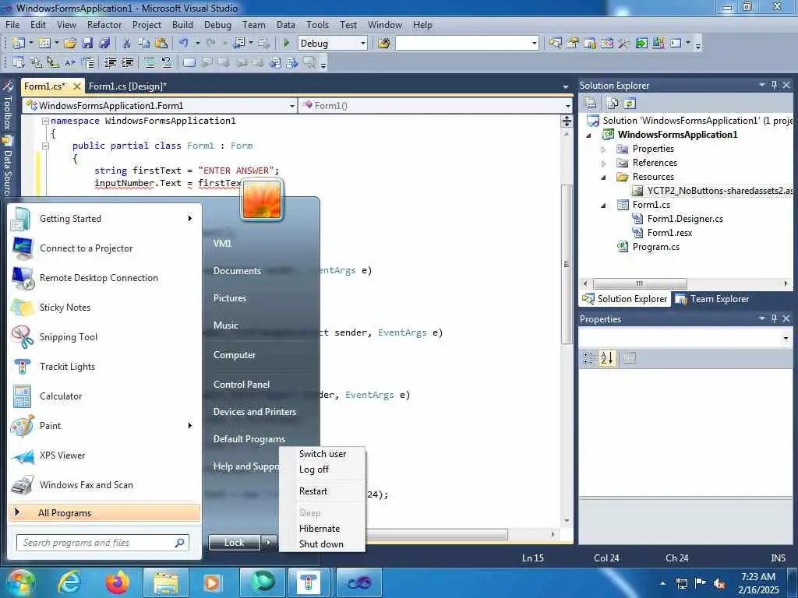The image size is (798, 598).
Task: Switch Properties panel to Alphabetical view
Action: 606,358
